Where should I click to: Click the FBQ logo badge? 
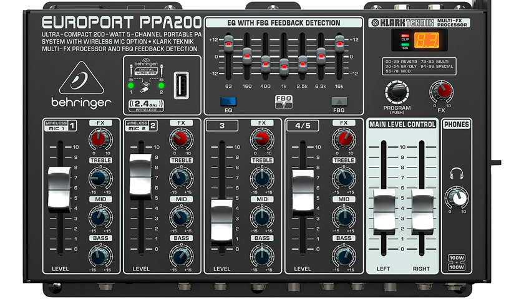pyautogui.click(x=283, y=102)
